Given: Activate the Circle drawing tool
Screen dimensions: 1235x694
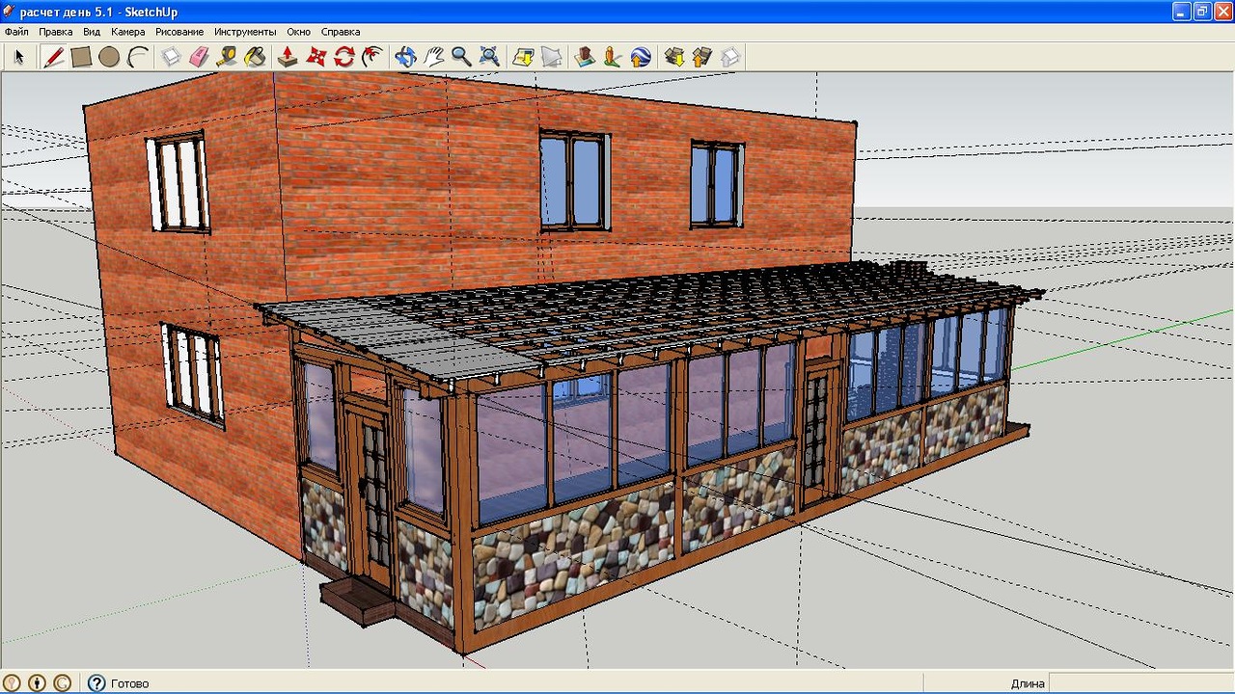Looking at the screenshot, I should click(109, 57).
